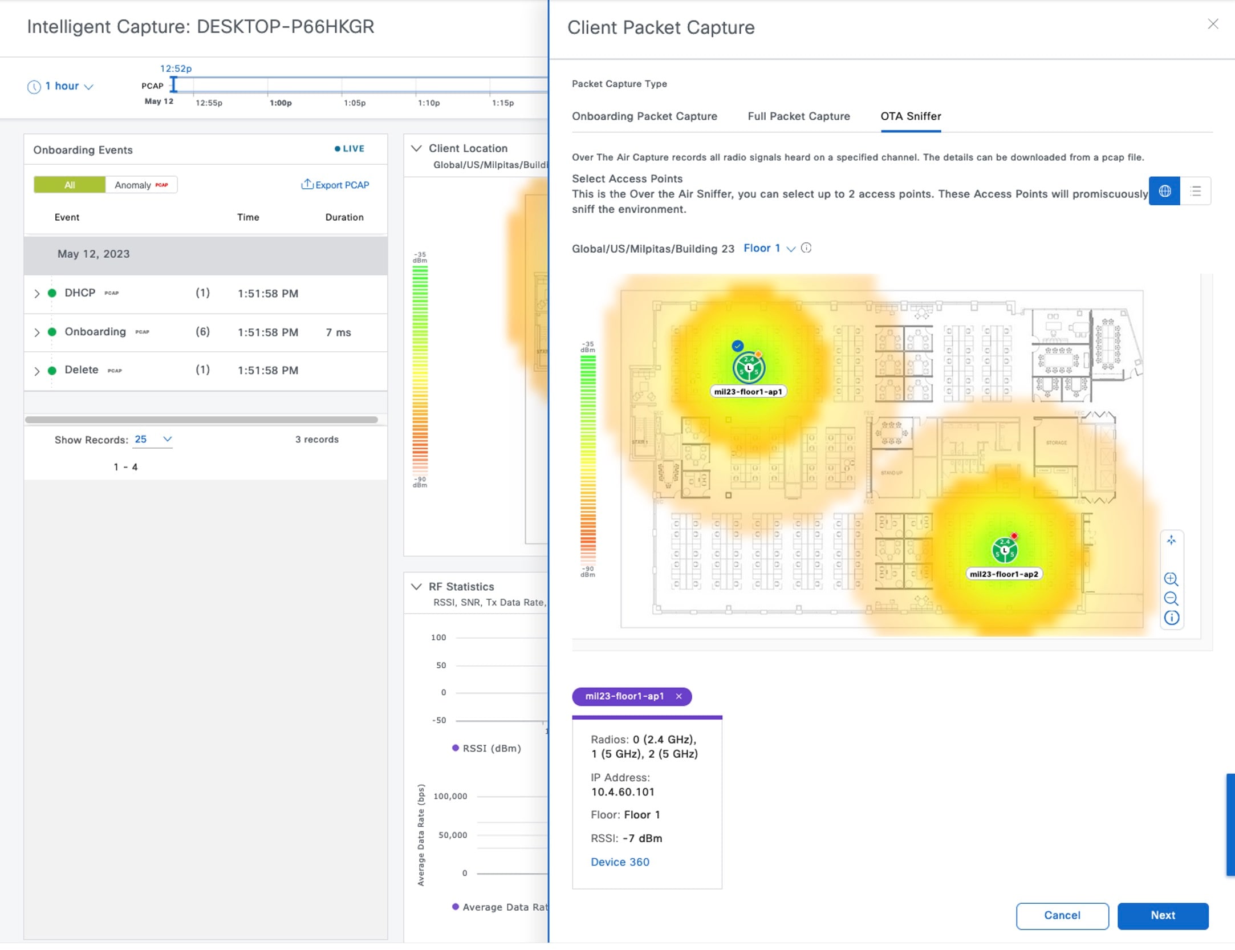This screenshot has width=1235, height=950.
Task: Toggle the Anomaly events filter
Action: tap(141, 185)
